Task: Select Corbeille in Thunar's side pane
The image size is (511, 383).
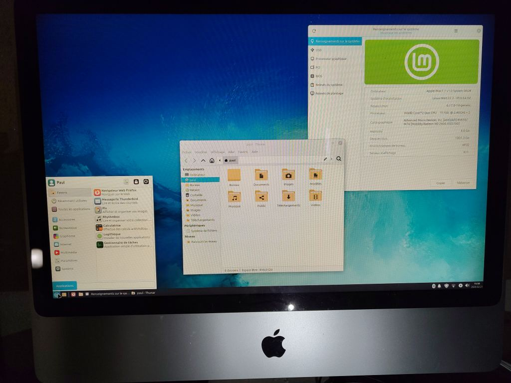Action: click(x=196, y=195)
